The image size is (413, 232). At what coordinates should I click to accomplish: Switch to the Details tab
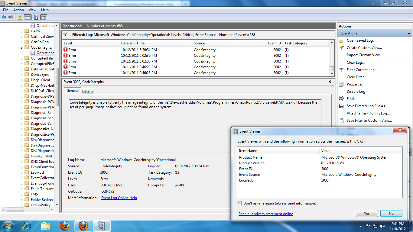[x=88, y=91]
